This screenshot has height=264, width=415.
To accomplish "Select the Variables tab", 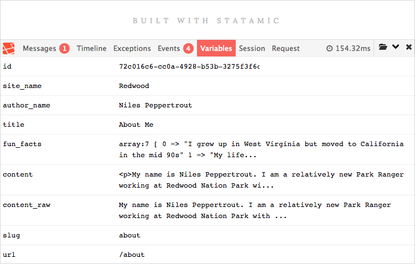I will pyautogui.click(x=216, y=48).
